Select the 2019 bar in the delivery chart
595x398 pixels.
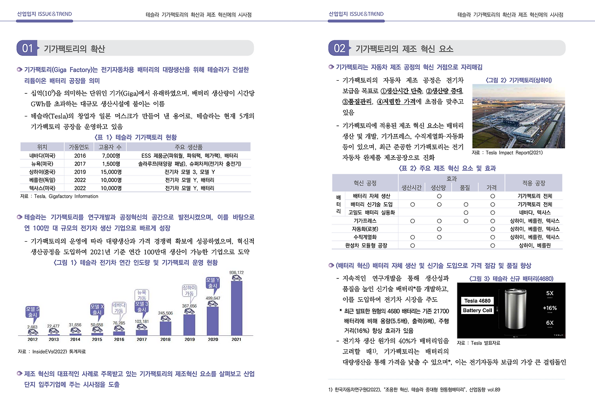click(x=189, y=325)
